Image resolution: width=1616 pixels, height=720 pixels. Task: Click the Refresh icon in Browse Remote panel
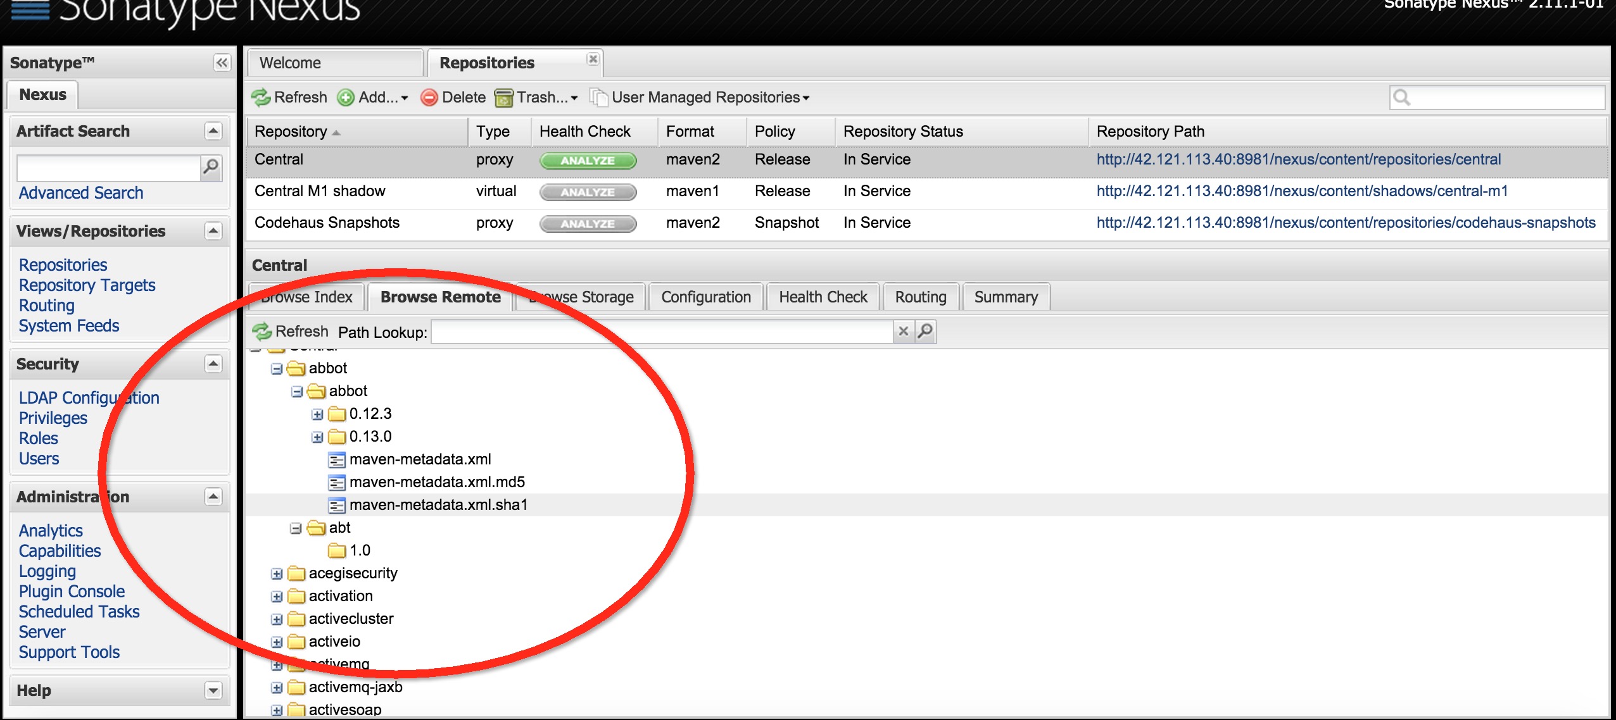261,331
